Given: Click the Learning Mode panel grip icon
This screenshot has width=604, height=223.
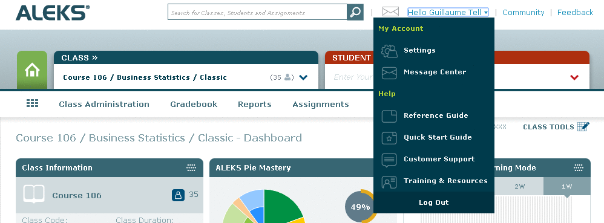Looking at the screenshot, I should click(579, 167).
